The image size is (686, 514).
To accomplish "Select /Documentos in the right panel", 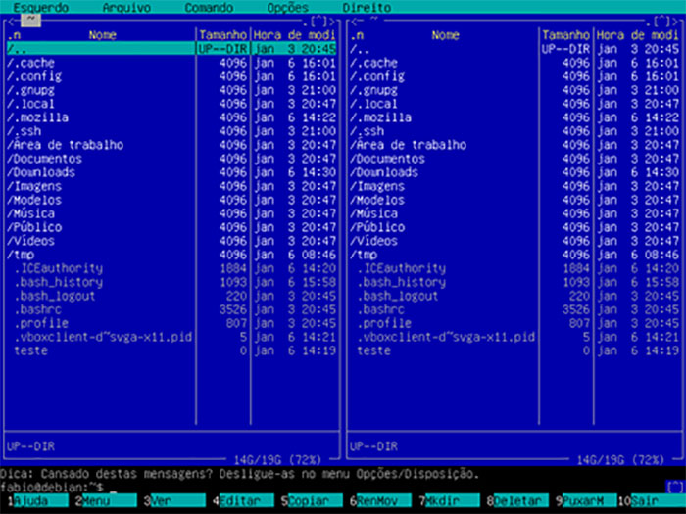I will pyautogui.click(x=514, y=159).
